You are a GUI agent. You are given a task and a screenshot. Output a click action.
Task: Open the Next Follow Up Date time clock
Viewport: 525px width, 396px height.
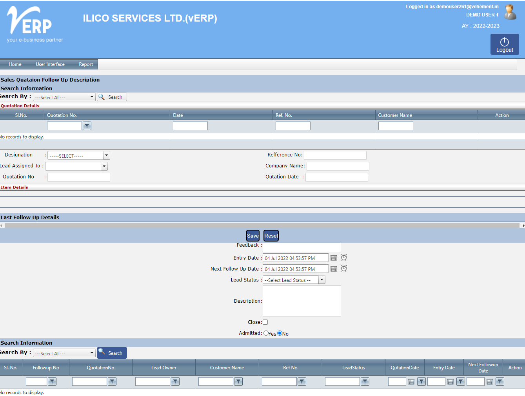[344, 269]
